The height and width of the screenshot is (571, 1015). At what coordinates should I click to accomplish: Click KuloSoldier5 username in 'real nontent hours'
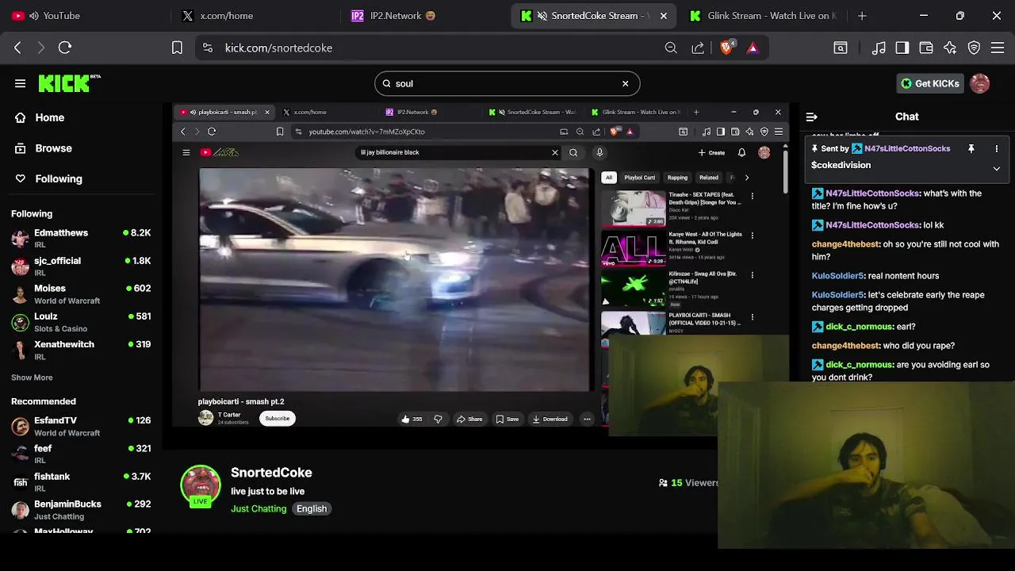tap(837, 275)
